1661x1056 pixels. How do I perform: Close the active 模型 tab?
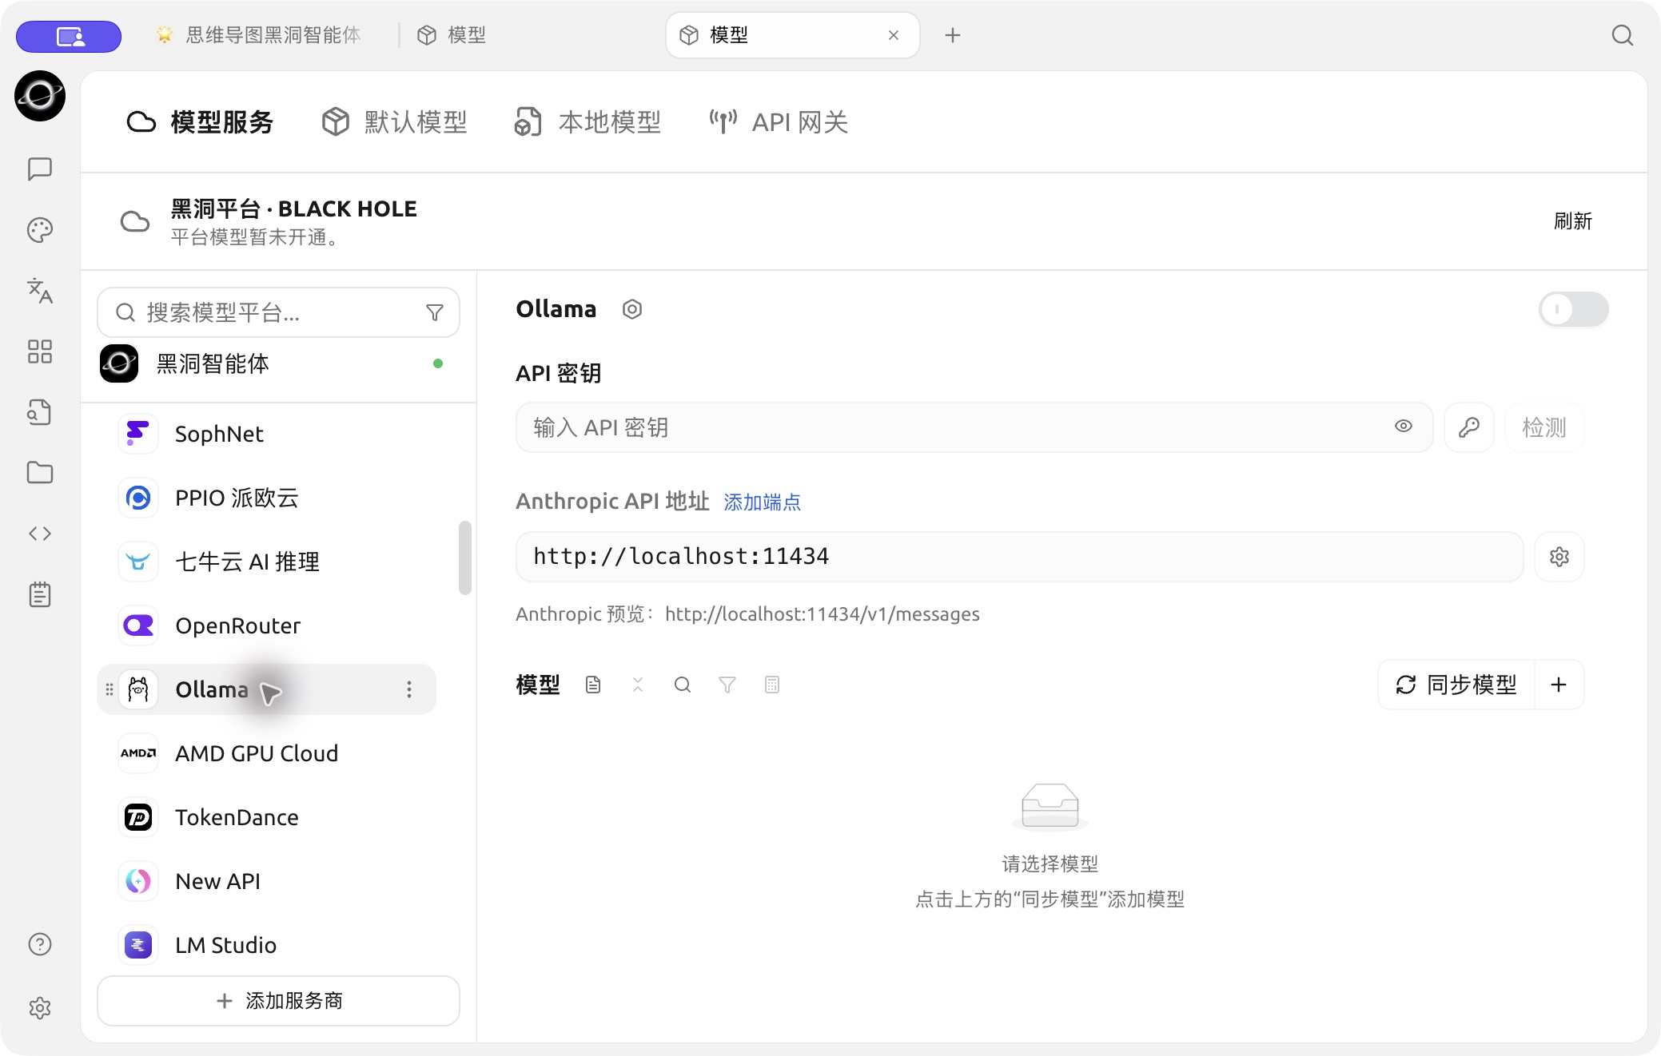coord(894,35)
